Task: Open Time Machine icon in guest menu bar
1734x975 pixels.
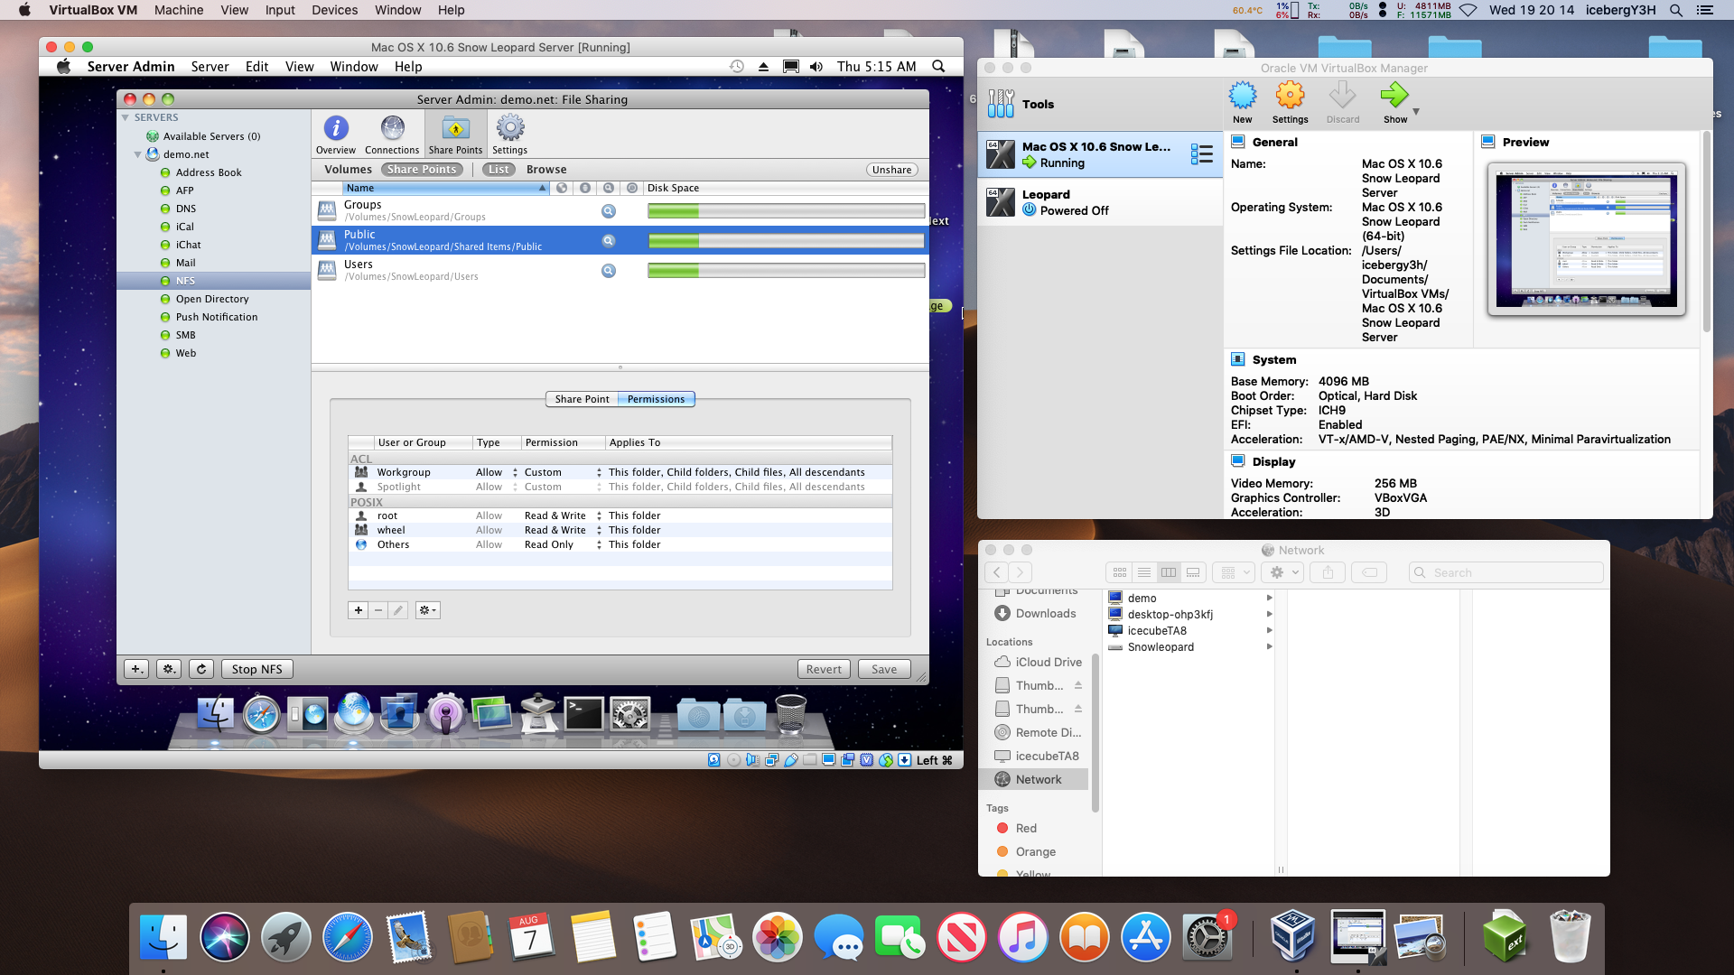Action: pos(737,67)
